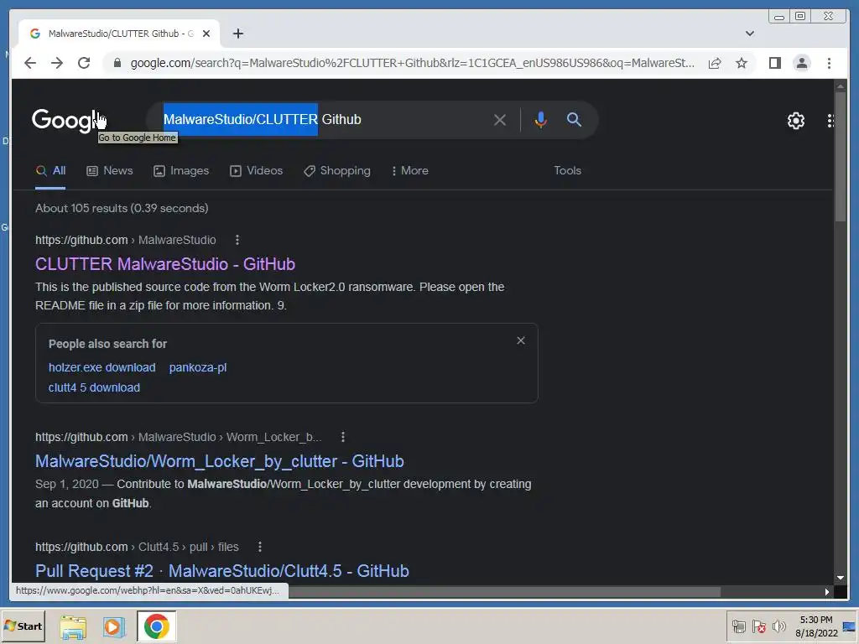Launch Windows Media Player from taskbar
859x644 pixels.
114,626
